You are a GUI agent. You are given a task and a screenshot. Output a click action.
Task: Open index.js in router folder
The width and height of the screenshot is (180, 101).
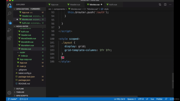coord(30,56)
